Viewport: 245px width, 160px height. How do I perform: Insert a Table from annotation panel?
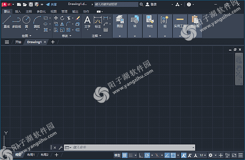(106, 30)
